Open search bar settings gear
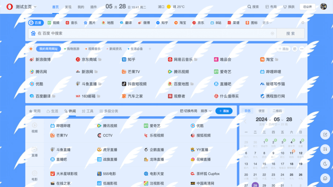The image size is (333, 187). [303, 23]
